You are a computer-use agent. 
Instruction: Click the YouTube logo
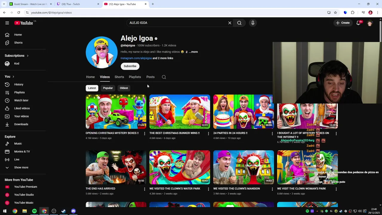24,23
